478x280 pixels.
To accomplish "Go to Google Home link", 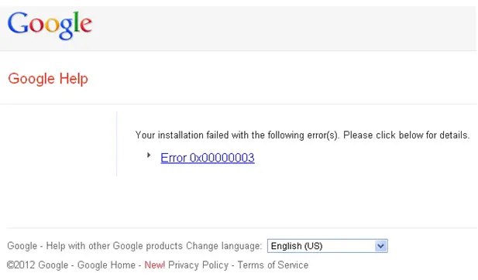I will click(106, 265).
